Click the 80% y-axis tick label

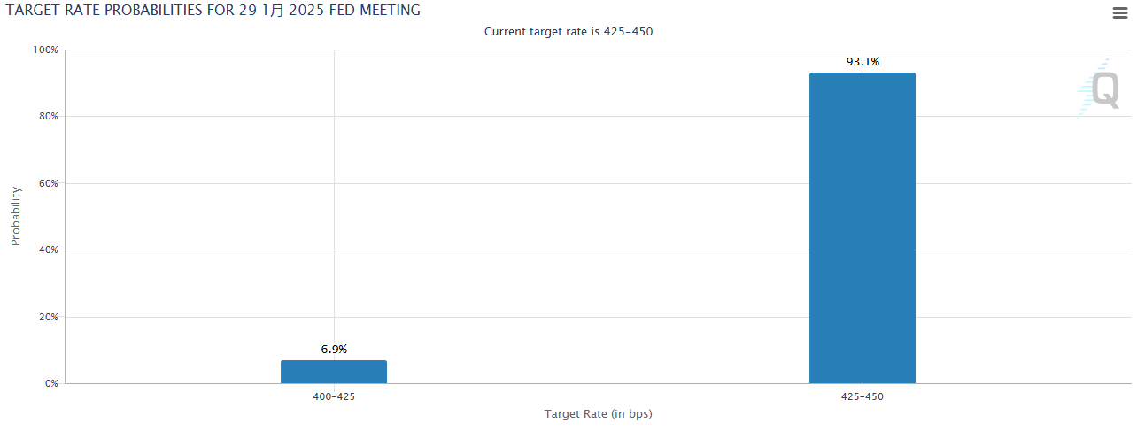(x=47, y=117)
